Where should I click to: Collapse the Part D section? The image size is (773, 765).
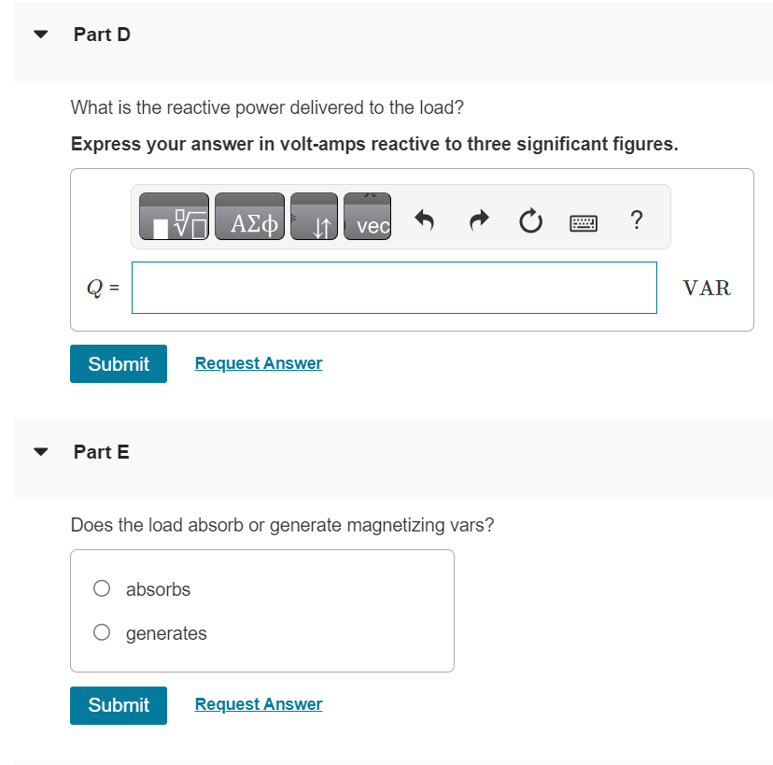tap(40, 35)
